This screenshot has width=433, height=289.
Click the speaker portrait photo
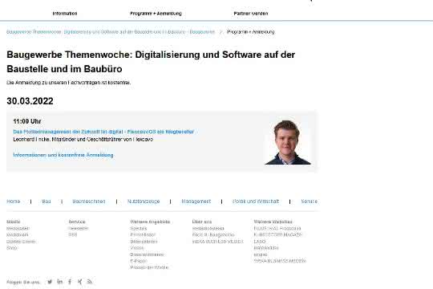[288, 142]
